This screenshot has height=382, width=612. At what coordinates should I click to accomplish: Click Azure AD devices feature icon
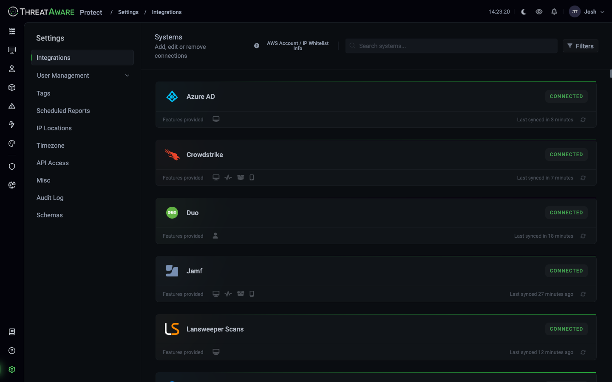[216, 119]
